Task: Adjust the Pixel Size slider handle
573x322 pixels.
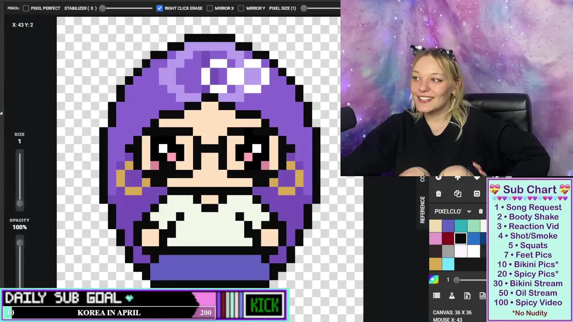Action: tap(304, 8)
